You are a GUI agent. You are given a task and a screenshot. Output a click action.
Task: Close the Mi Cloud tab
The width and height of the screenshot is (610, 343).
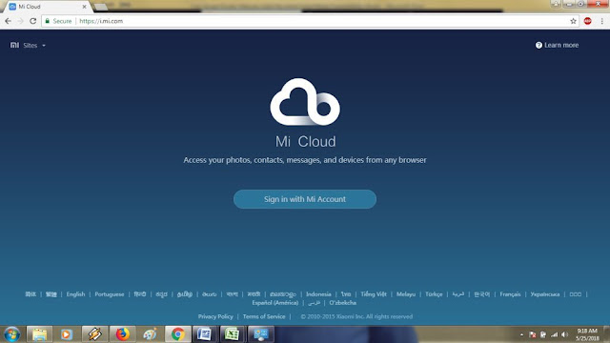[85, 7]
